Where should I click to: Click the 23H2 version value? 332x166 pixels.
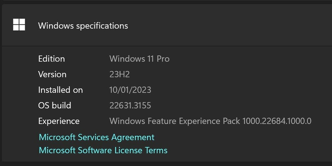click(x=120, y=74)
